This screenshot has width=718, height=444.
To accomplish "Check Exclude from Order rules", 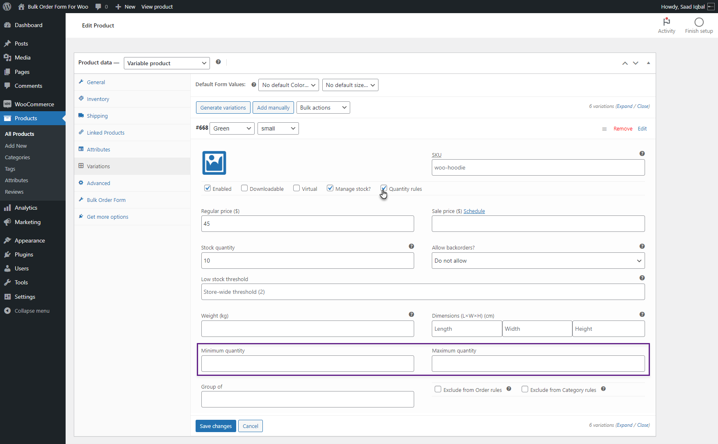I will tap(438, 389).
